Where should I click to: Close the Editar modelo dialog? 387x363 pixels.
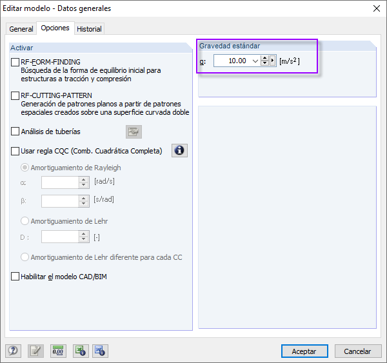click(x=377, y=8)
